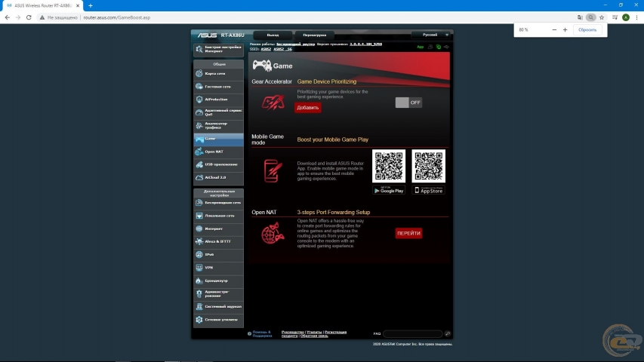Click the red ПЕРЕЙТИ (Go) button
The width and height of the screenshot is (644, 362).
click(x=408, y=233)
